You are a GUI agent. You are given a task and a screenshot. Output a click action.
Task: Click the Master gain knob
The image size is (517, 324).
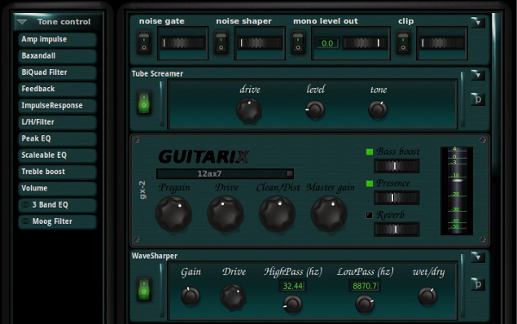point(329,214)
